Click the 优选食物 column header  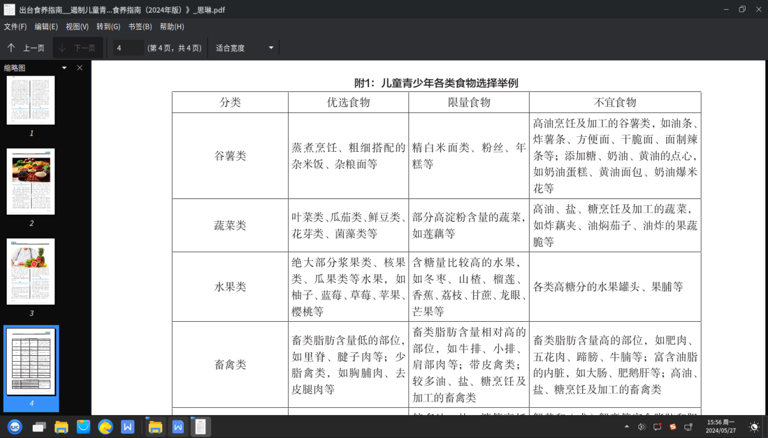tap(348, 102)
